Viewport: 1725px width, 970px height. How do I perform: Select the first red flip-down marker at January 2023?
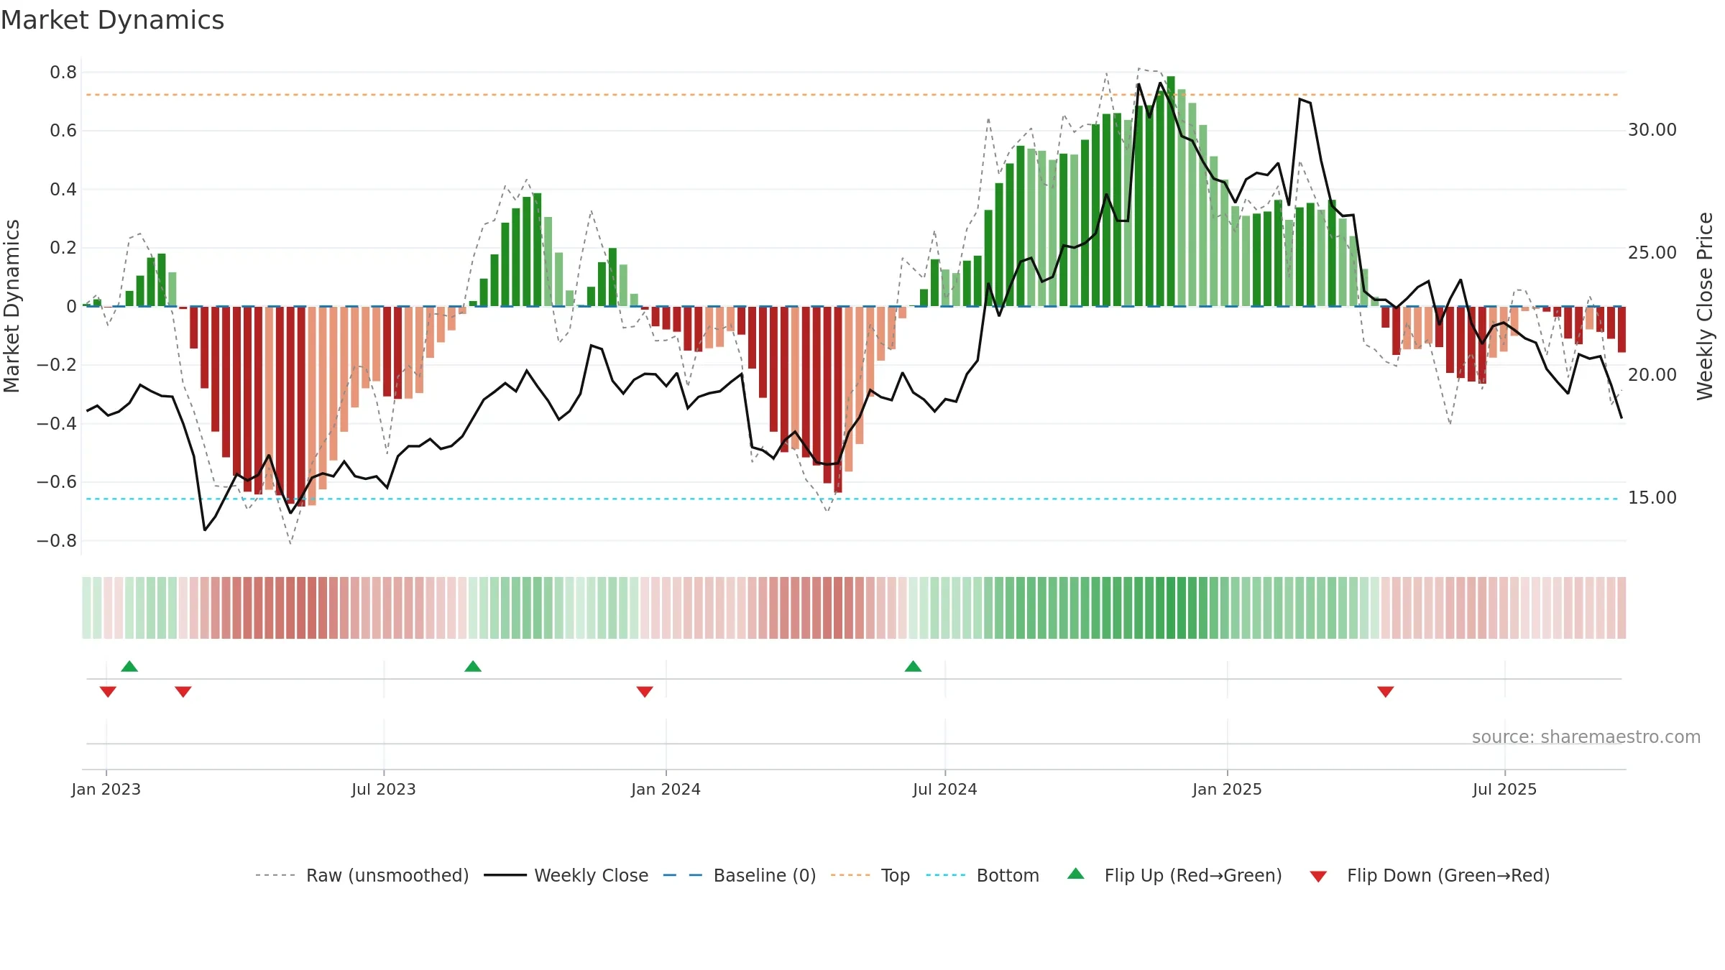click(108, 692)
